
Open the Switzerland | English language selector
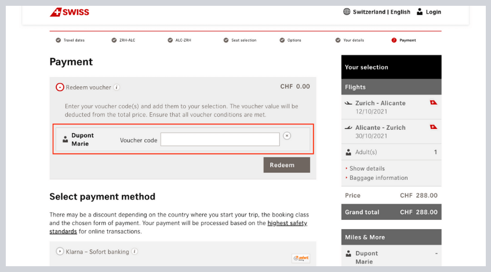click(x=381, y=12)
